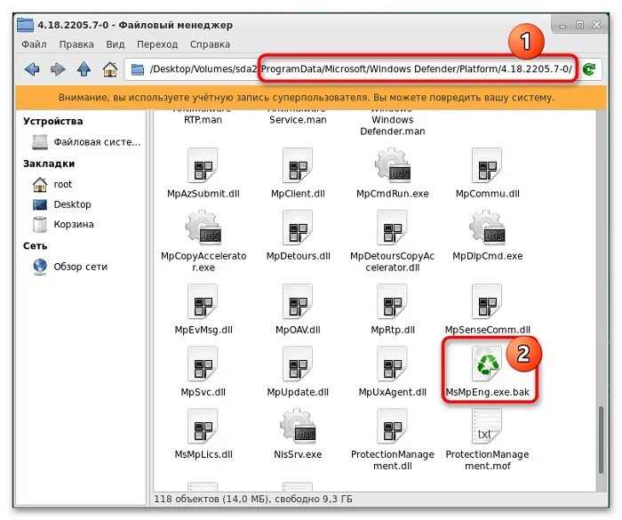Image resolution: width=622 pixels, height=520 pixels.
Task: Click the status bar showing 118 объектов
Action: [253, 499]
